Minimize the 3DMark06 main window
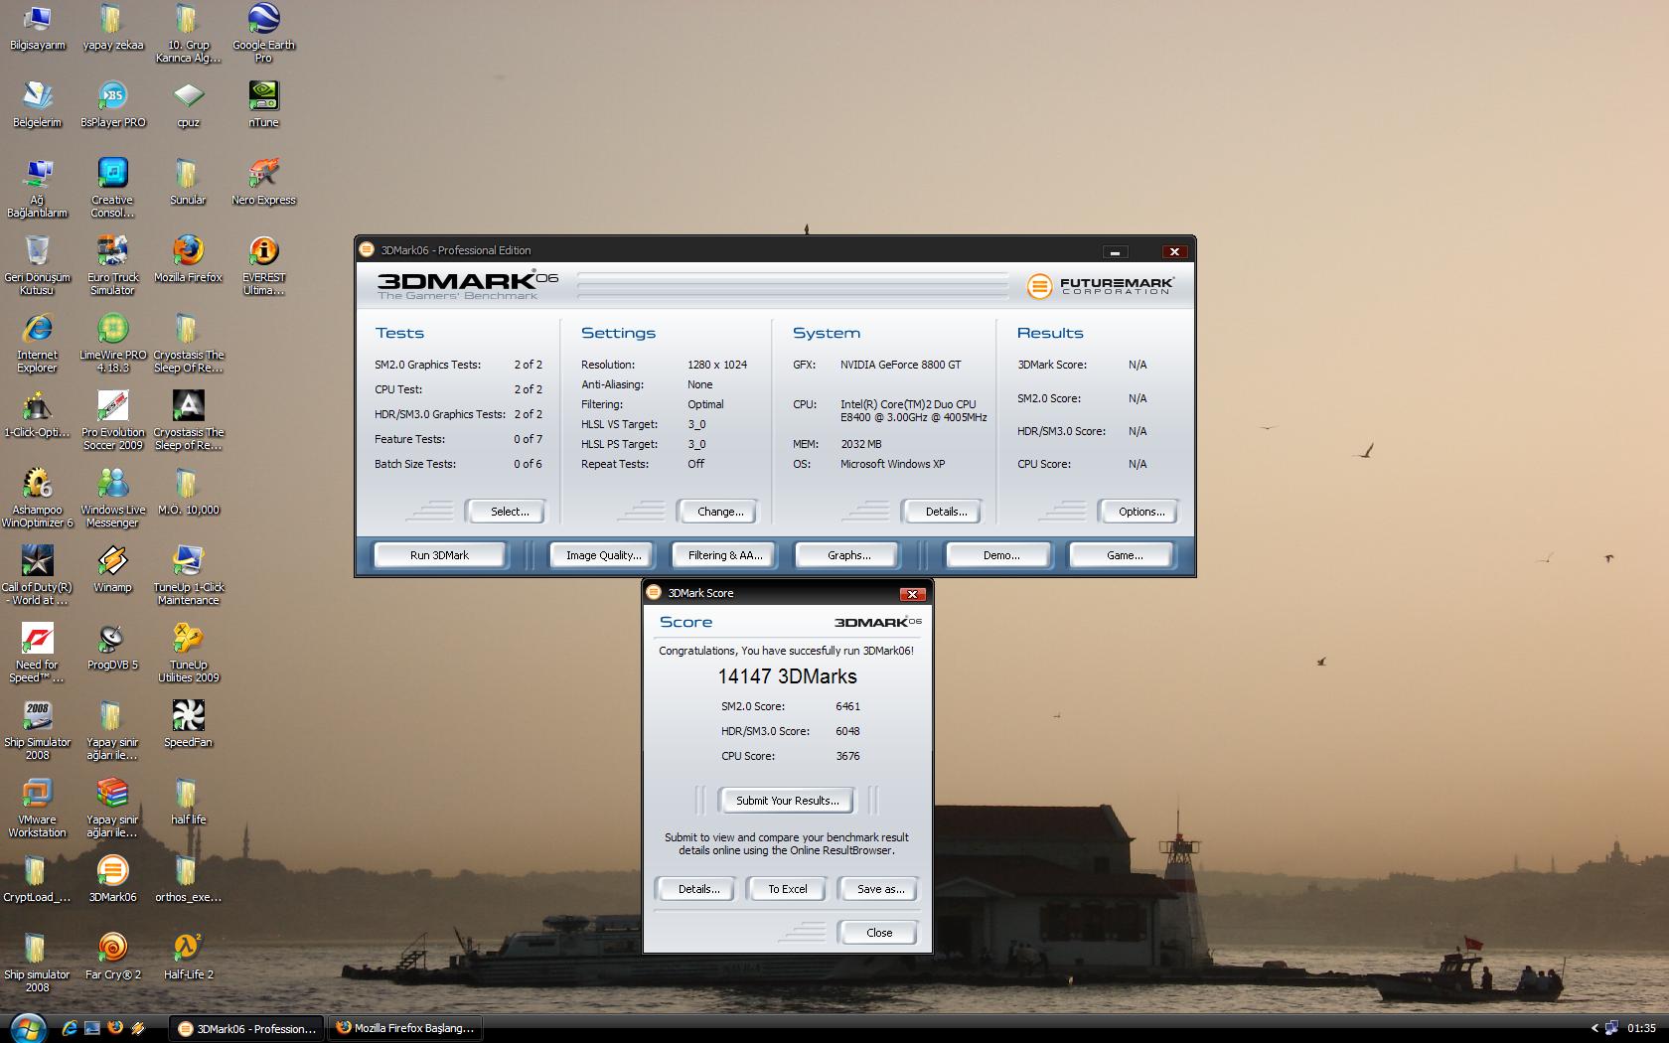Viewport: 1669px width, 1043px height. [1115, 251]
